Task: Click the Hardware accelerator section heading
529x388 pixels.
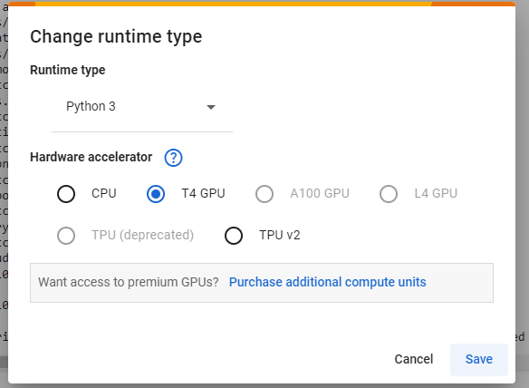Action: 91,157
